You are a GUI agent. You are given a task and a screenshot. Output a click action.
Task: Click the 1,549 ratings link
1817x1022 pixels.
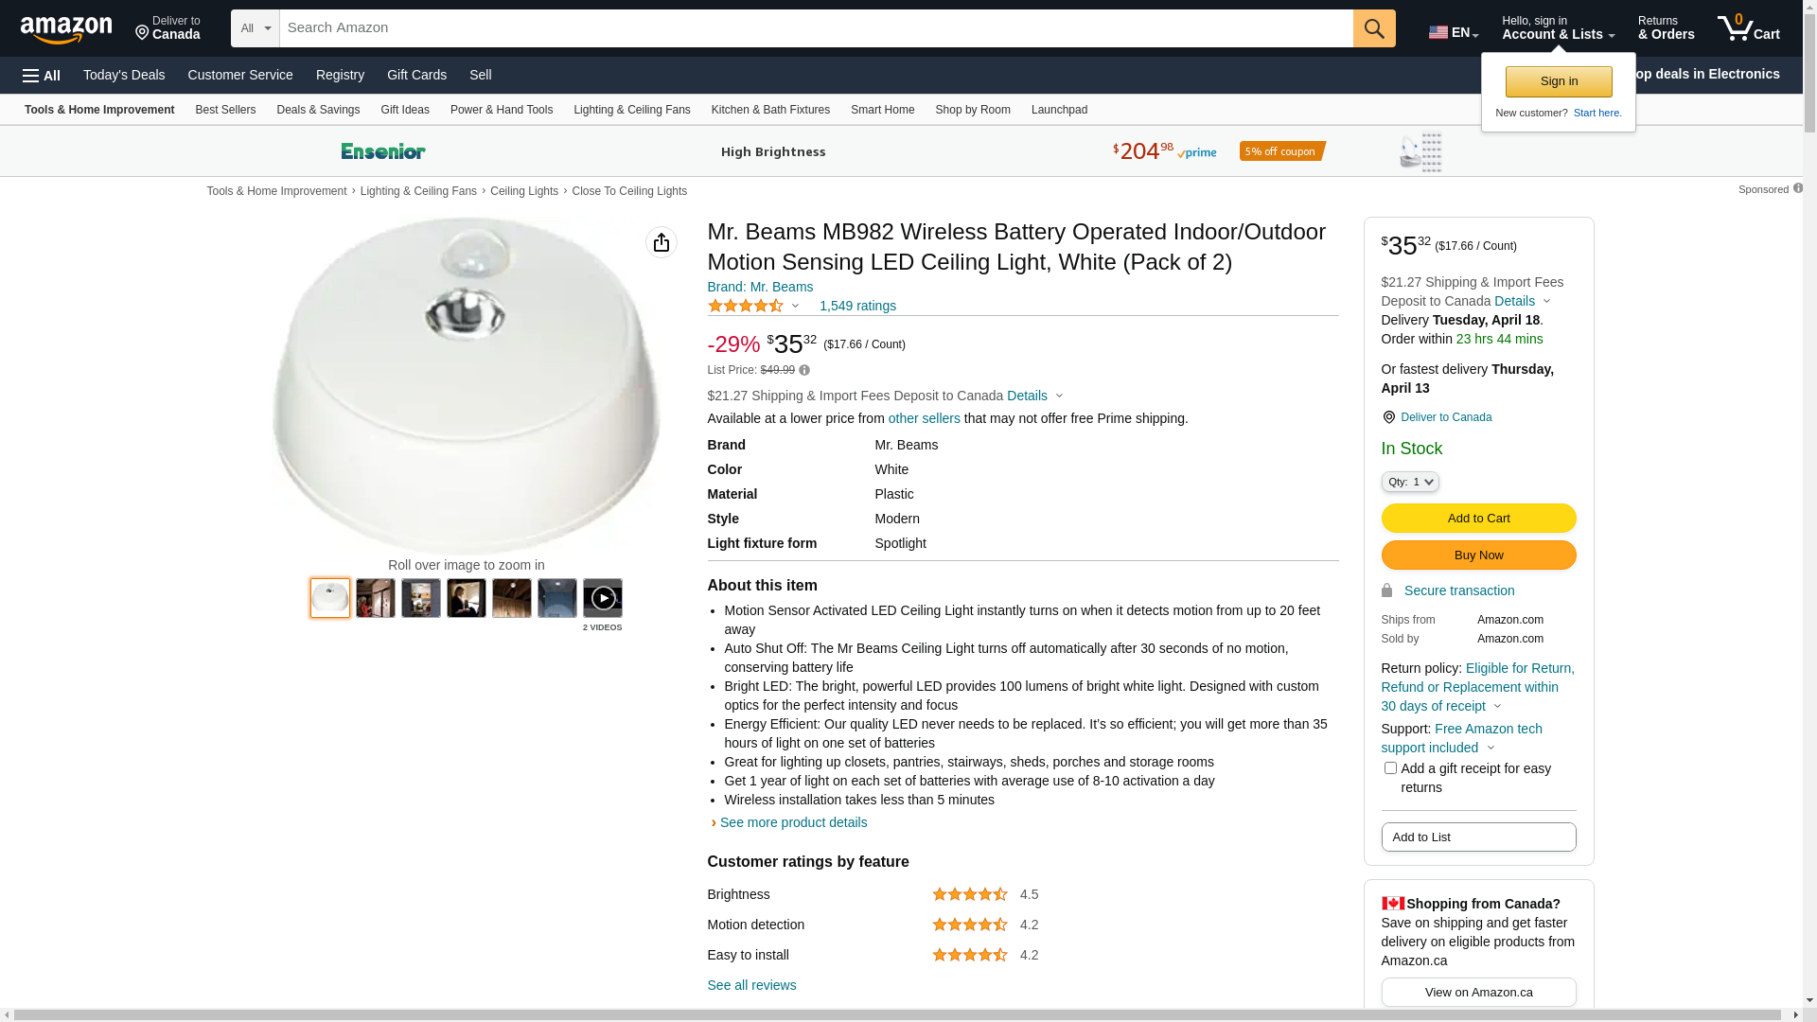tap(857, 306)
